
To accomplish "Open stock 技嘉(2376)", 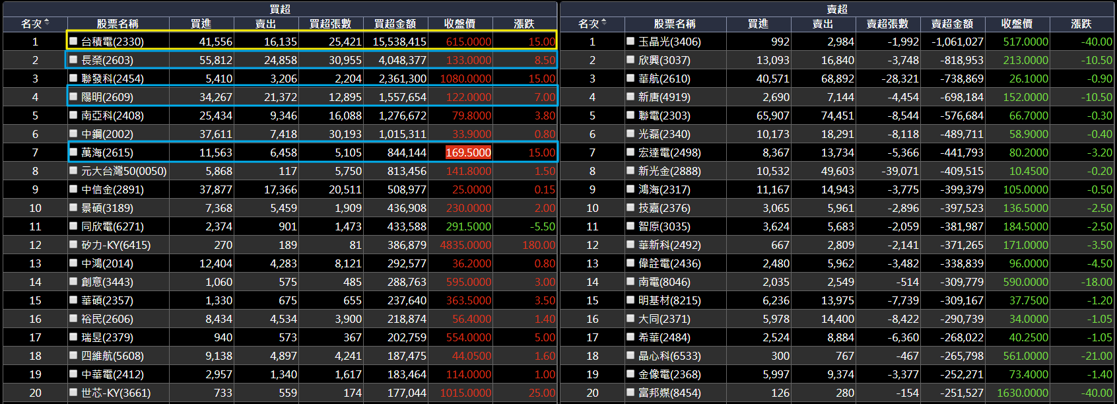I will (664, 207).
